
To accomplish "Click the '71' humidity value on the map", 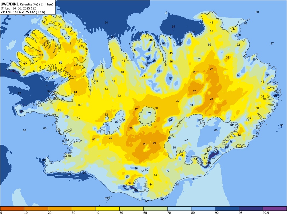I will coord(200,59).
